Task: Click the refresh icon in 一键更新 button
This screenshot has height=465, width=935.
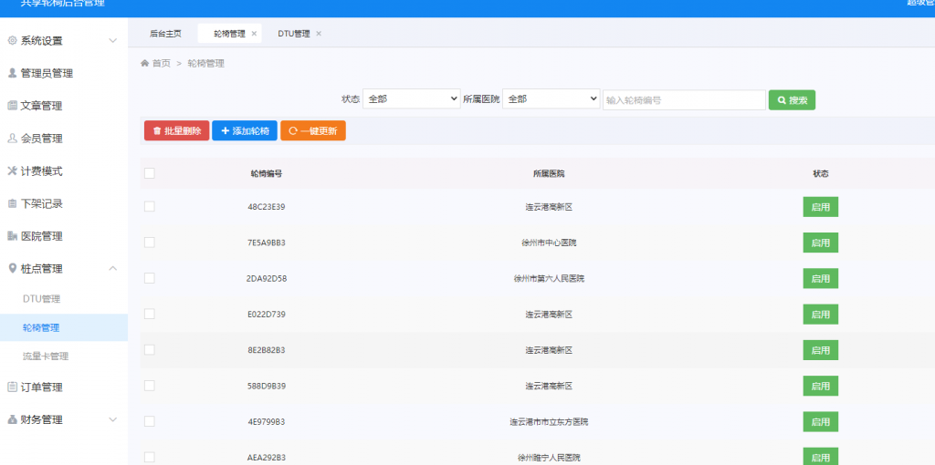Action: tap(293, 131)
